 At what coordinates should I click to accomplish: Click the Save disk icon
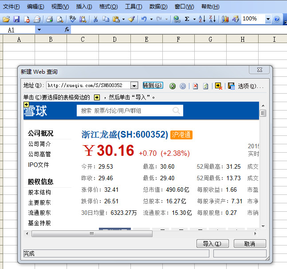tap(16, 19)
